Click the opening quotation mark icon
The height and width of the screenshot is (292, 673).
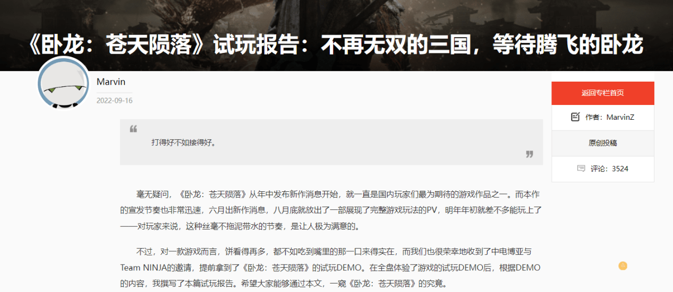click(x=133, y=129)
